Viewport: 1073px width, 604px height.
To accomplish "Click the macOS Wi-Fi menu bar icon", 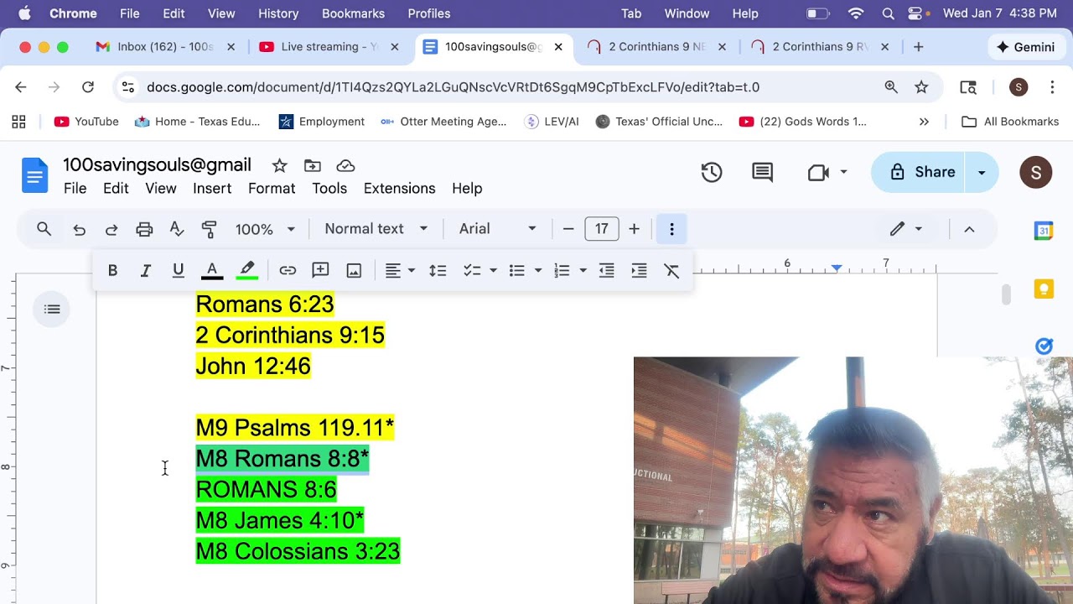I will pyautogui.click(x=856, y=13).
